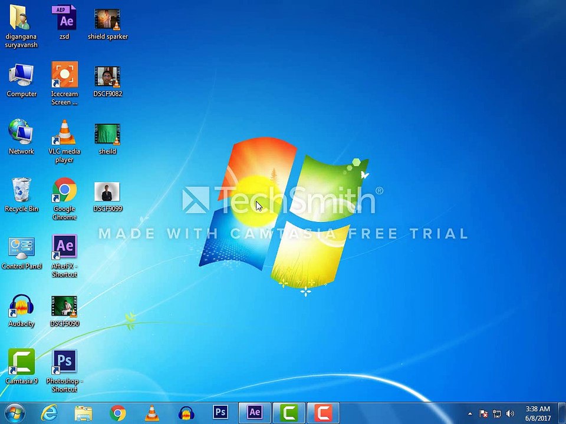Open the zsd After Effects project file
566x424 pixels.
[x=64, y=22]
